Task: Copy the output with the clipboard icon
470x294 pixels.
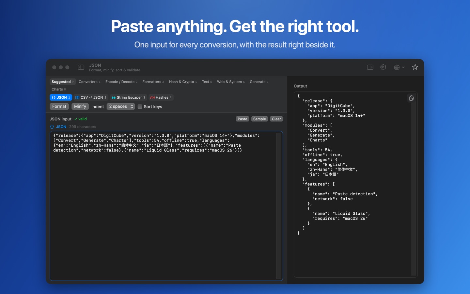Action: coord(411,98)
